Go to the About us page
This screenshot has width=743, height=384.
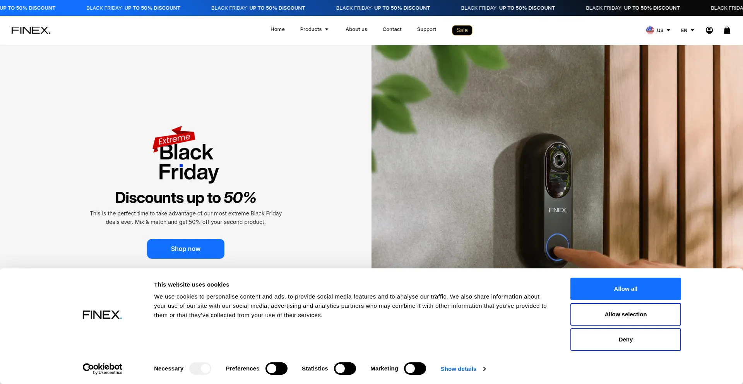click(x=356, y=29)
